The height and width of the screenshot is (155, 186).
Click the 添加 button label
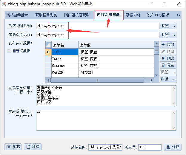click(x=170, y=44)
